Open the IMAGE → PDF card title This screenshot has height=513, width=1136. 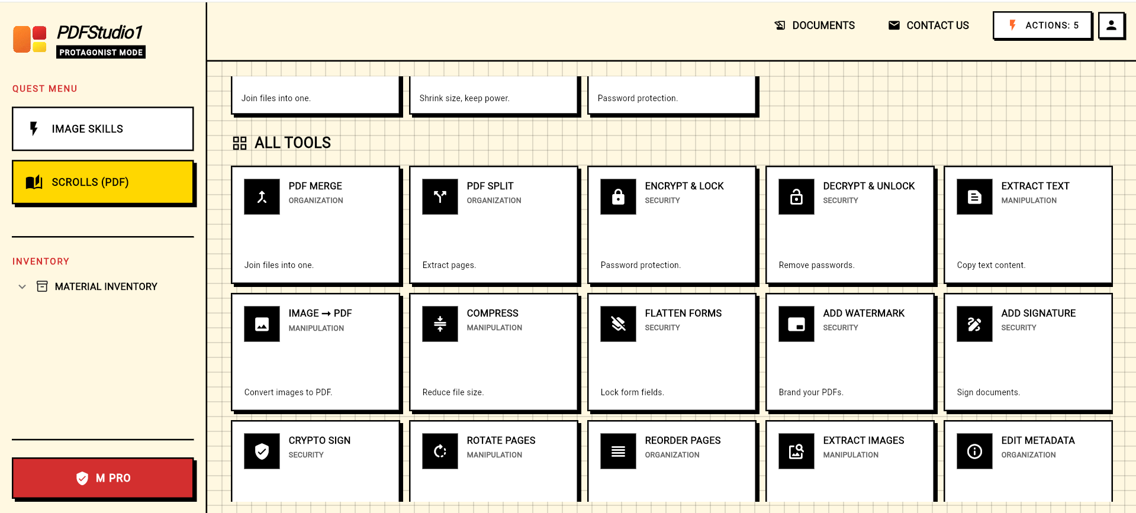(x=320, y=313)
